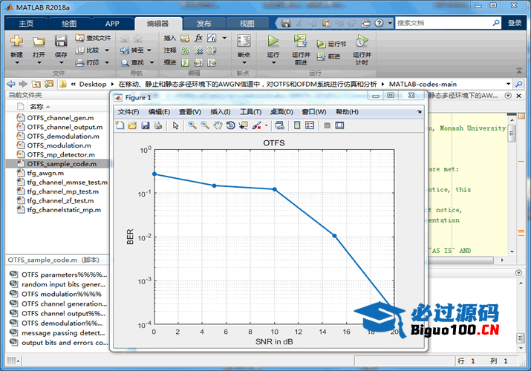Toggle the Insert Colorbar button in Figure

coord(297,125)
